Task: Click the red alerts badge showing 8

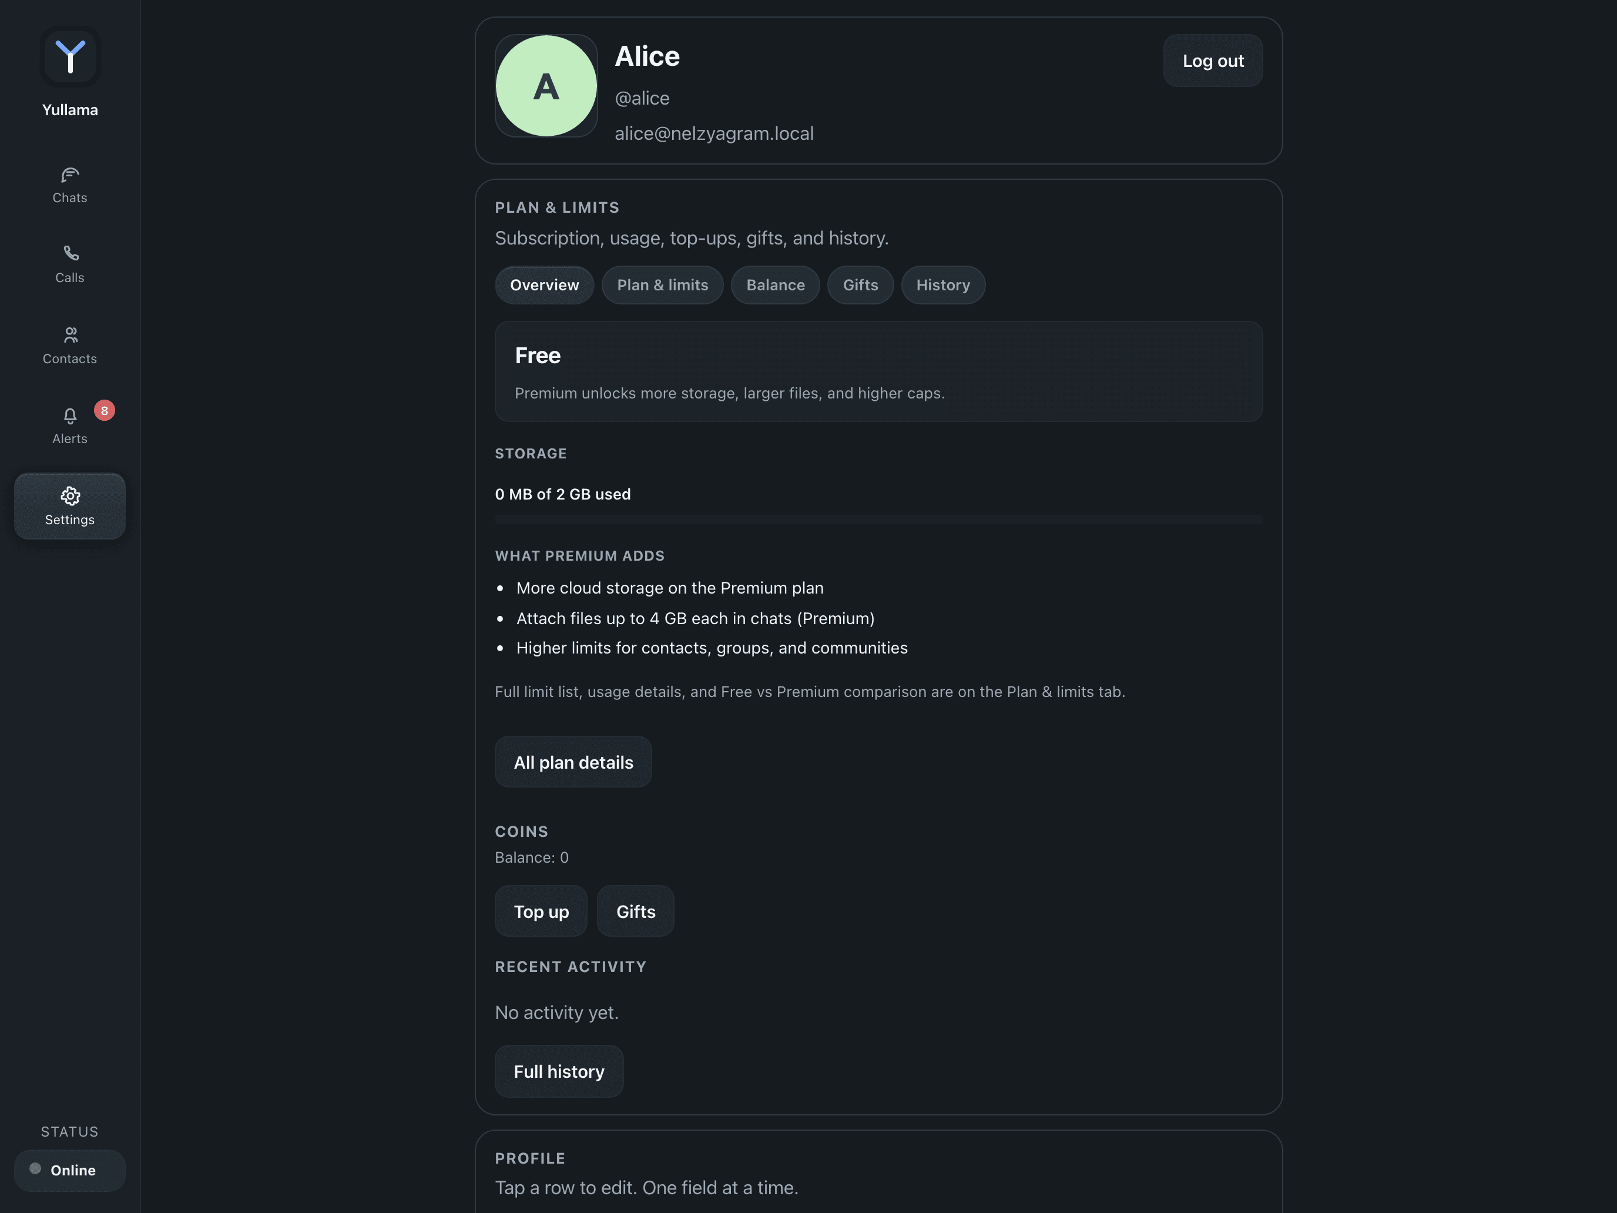Action: [105, 411]
